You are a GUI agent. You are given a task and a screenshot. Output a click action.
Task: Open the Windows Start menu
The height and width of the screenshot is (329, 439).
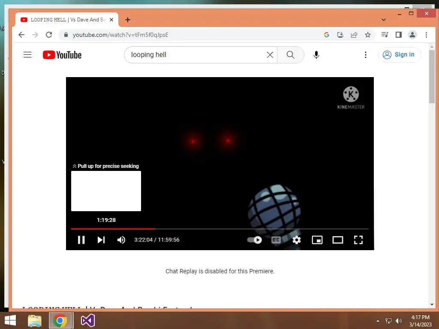10,320
